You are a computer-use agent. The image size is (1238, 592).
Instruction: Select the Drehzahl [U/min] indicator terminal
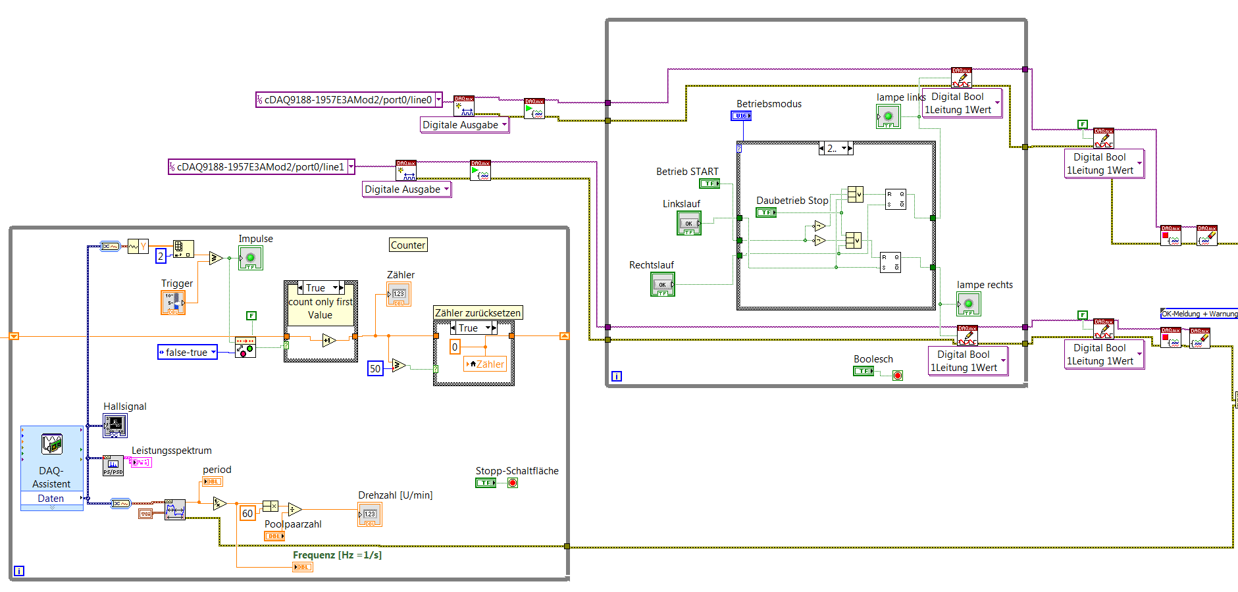[370, 514]
